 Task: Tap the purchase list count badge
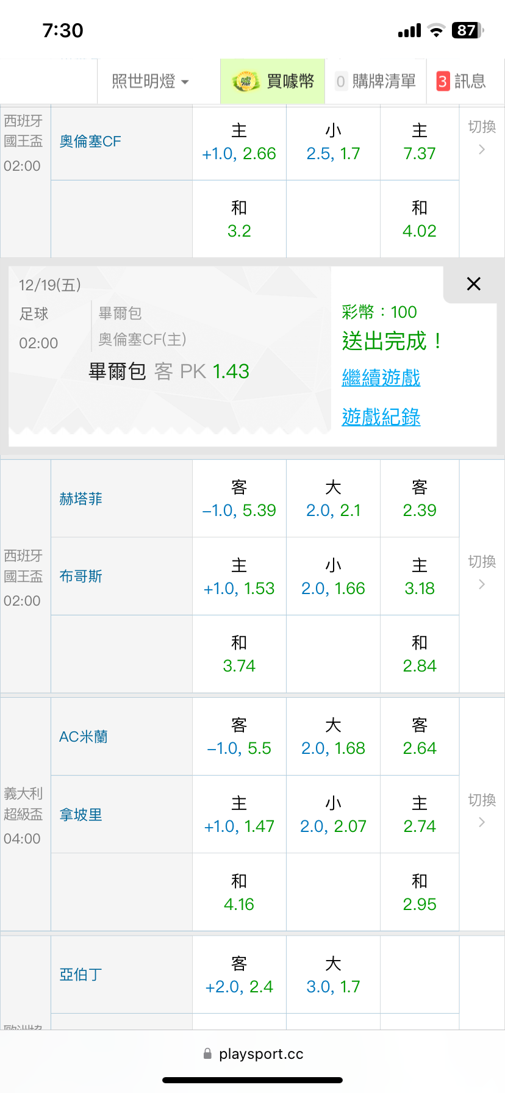(x=340, y=81)
